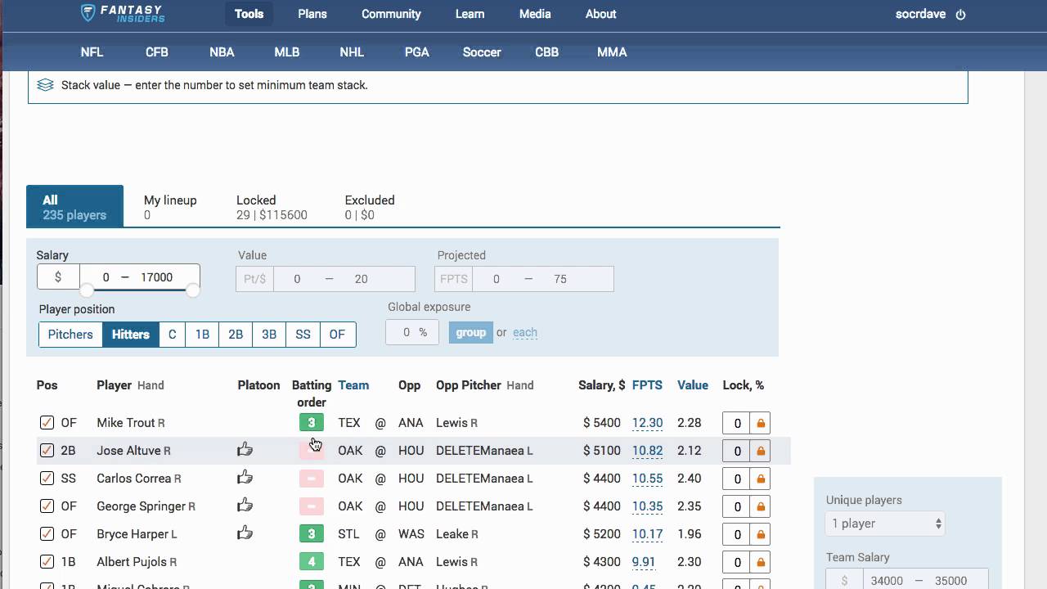The width and height of the screenshot is (1047, 589).
Task: Uncheck Mike Trout checkbox
Action: pos(47,423)
